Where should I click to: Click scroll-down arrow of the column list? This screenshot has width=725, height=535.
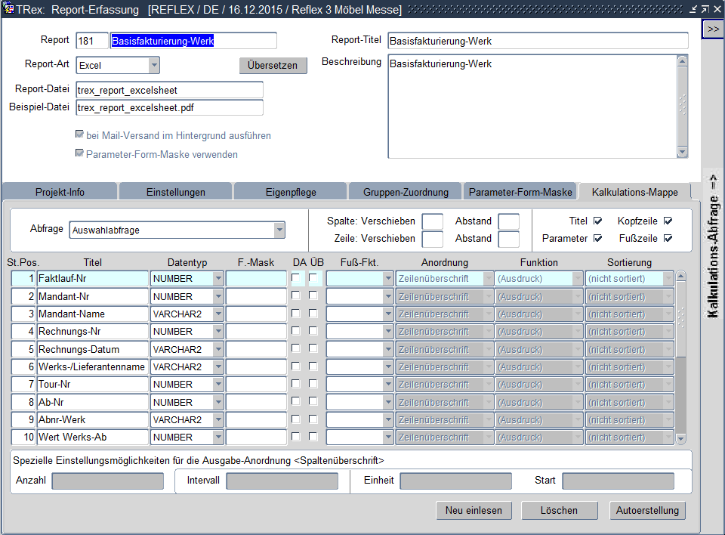coord(680,438)
